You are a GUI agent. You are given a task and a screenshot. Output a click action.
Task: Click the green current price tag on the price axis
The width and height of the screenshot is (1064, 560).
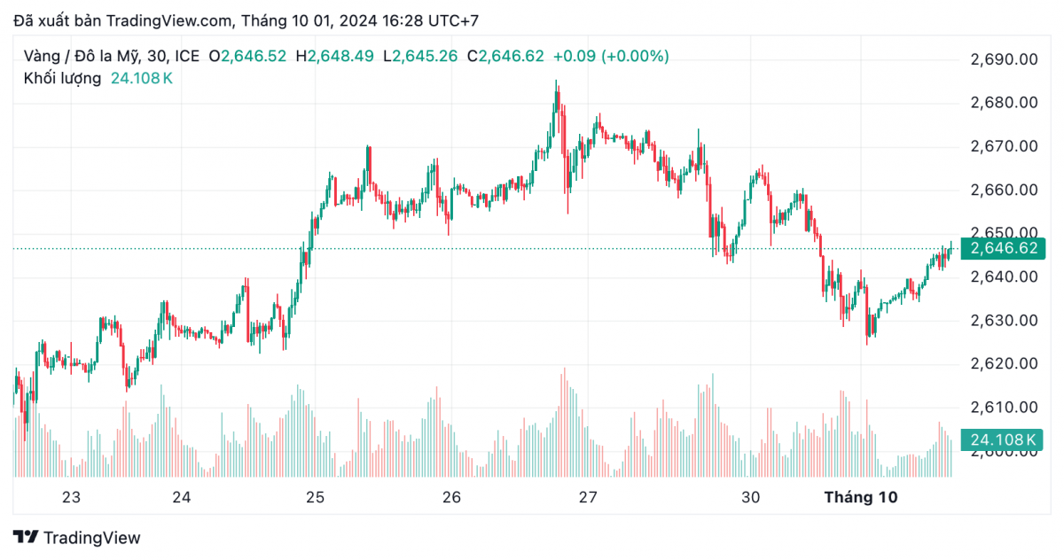1004,248
